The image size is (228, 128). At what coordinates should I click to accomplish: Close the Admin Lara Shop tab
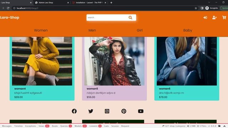click(x=68, y=2)
